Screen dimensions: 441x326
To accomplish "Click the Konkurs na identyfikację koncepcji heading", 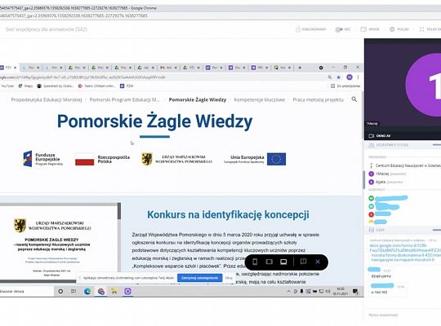I will pyautogui.click(x=228, y=214).
